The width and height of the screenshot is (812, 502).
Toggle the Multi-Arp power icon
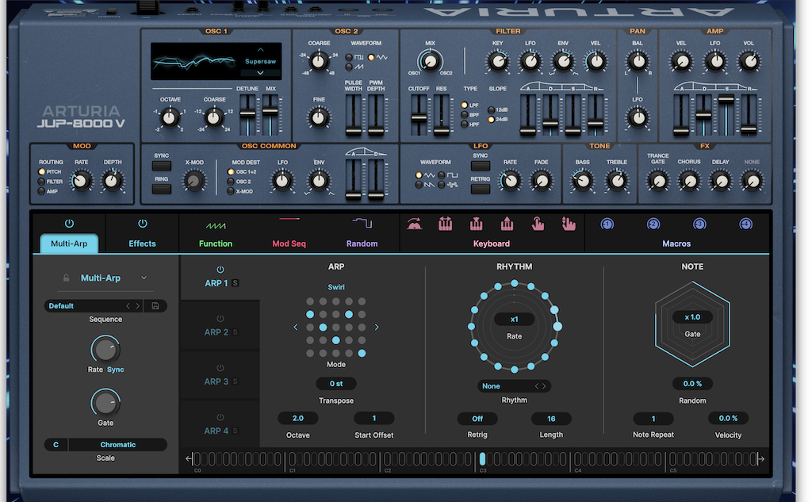(69, 224)
